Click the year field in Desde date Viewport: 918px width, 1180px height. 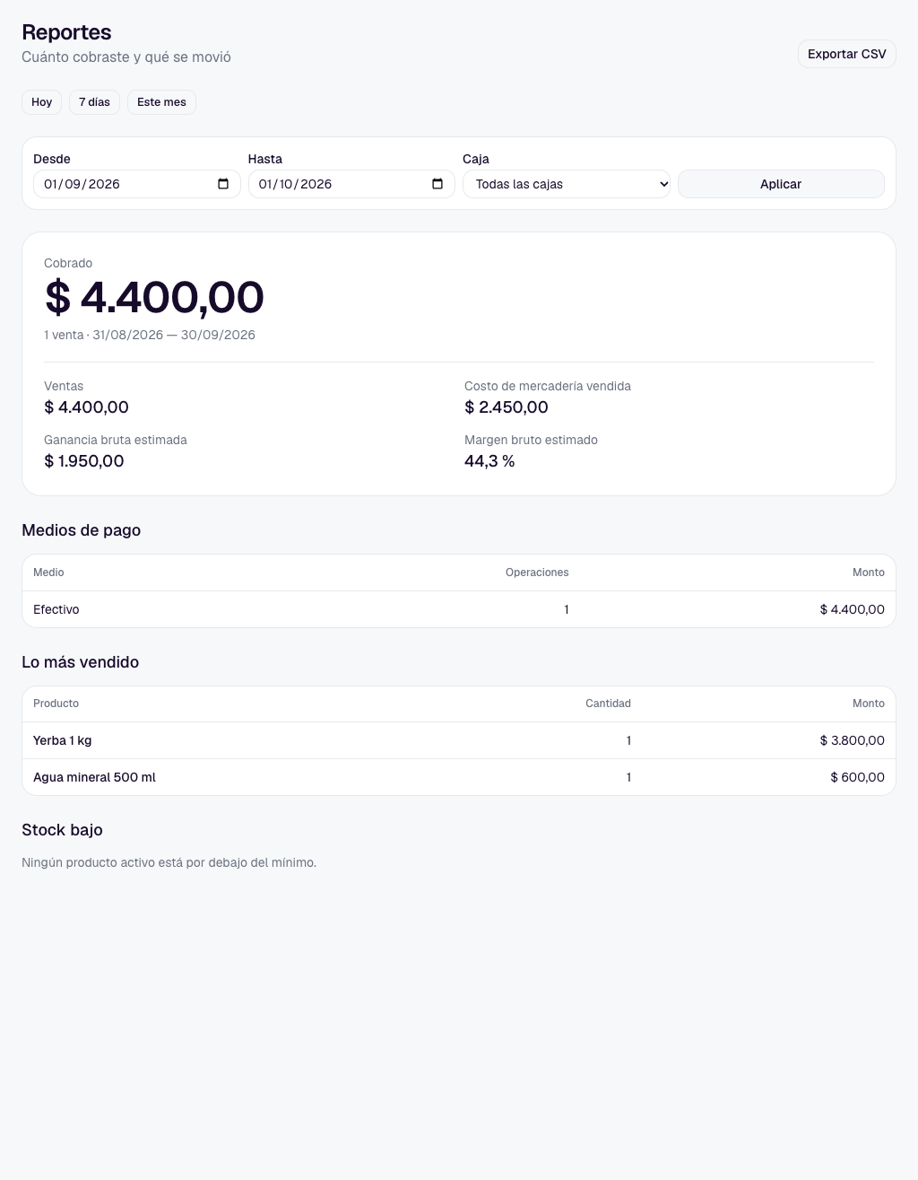click(104, 184)
